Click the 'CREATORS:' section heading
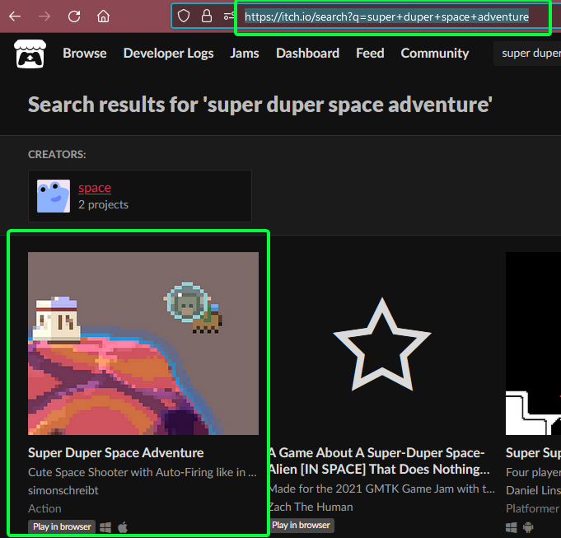Screen dimensions: 561x538 (57, 155)
